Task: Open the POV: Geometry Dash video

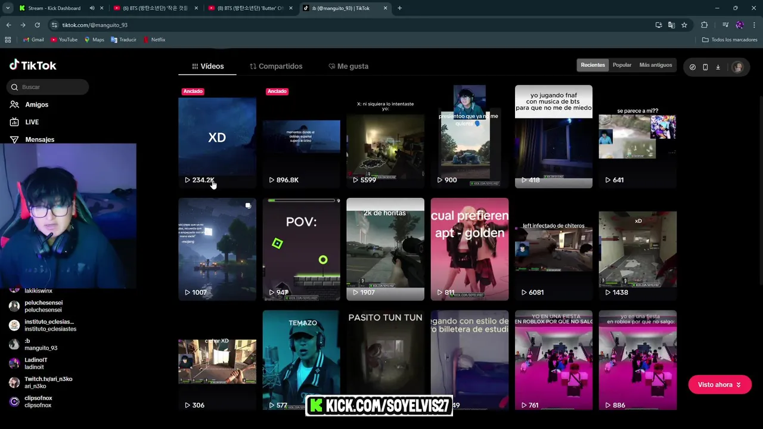Action: click(x=301, y=249)
